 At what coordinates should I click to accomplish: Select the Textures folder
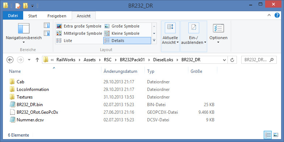[25, 97]
